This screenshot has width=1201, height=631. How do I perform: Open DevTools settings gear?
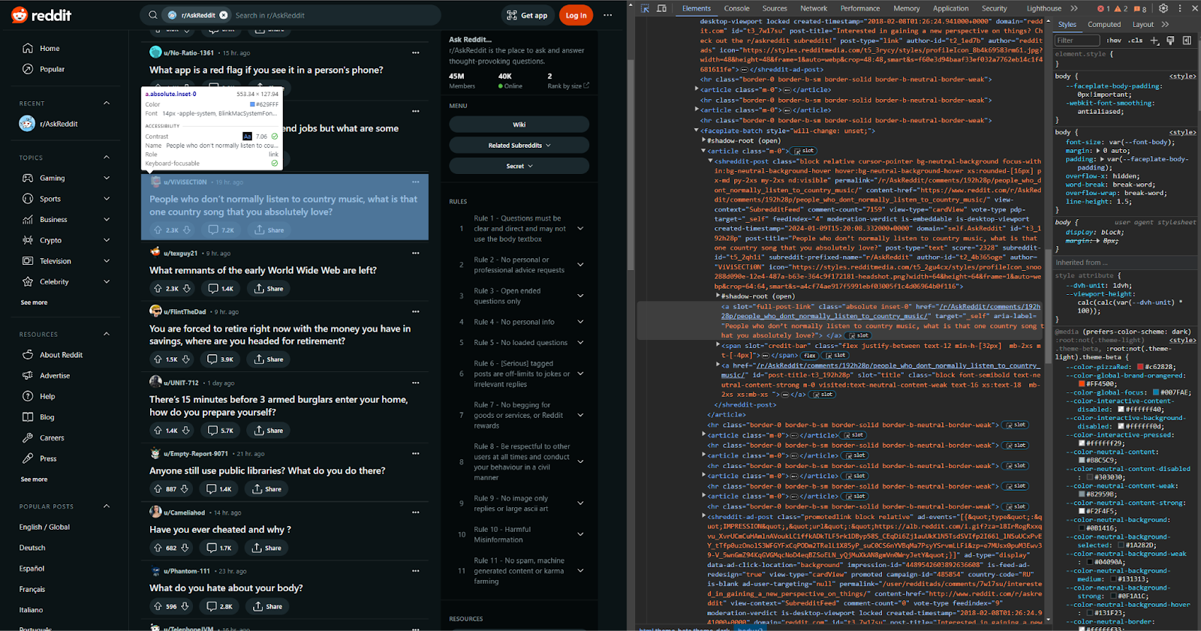(x=1163, y=8)
